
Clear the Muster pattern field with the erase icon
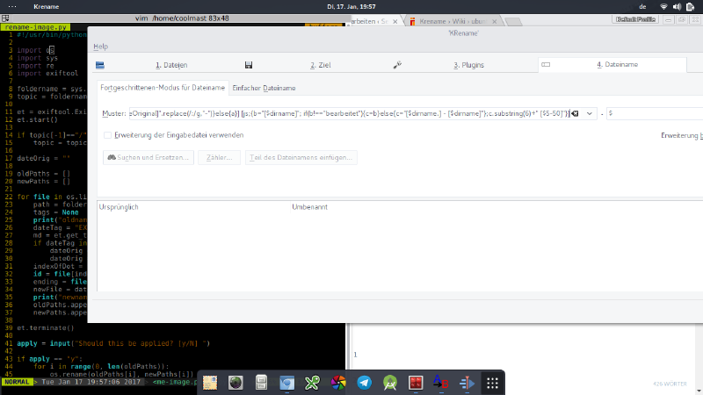(575, 114)
